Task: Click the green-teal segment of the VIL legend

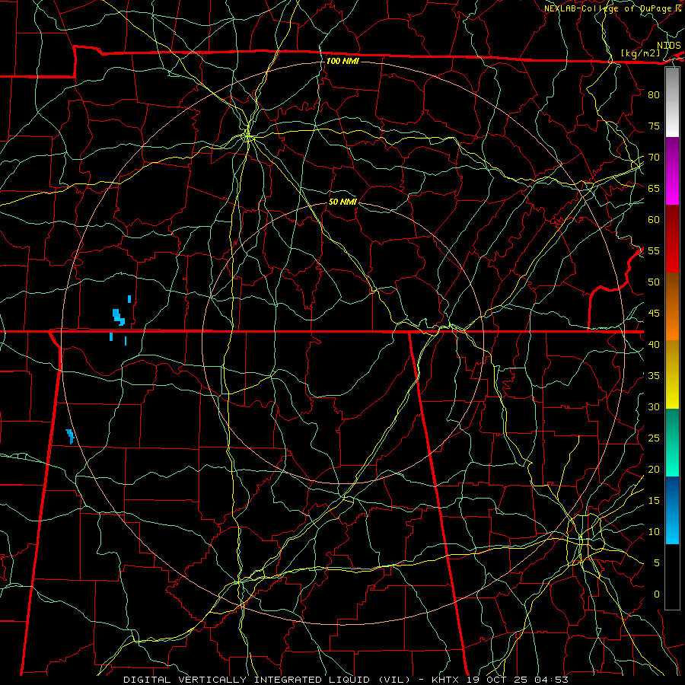Action: [x=672, y=442]
